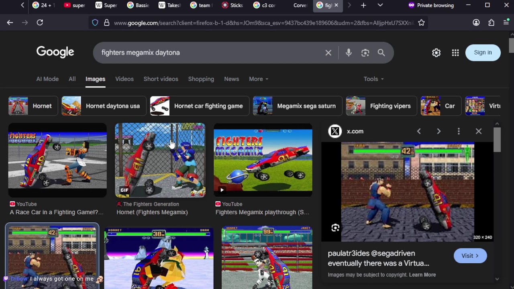This screenshot has width=514, height=289.
Task: Click the site lock icon
Action: (106, 23)
